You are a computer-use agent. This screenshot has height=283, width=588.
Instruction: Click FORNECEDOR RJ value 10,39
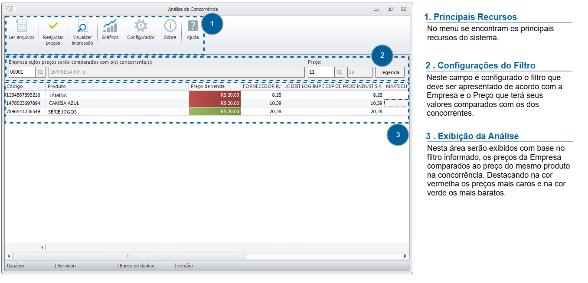point(262,103)
